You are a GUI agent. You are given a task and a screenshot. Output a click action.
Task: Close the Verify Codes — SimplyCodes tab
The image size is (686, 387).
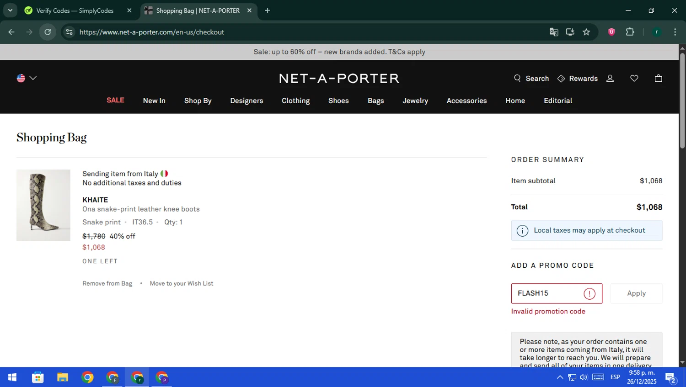[x=129, y=11]
